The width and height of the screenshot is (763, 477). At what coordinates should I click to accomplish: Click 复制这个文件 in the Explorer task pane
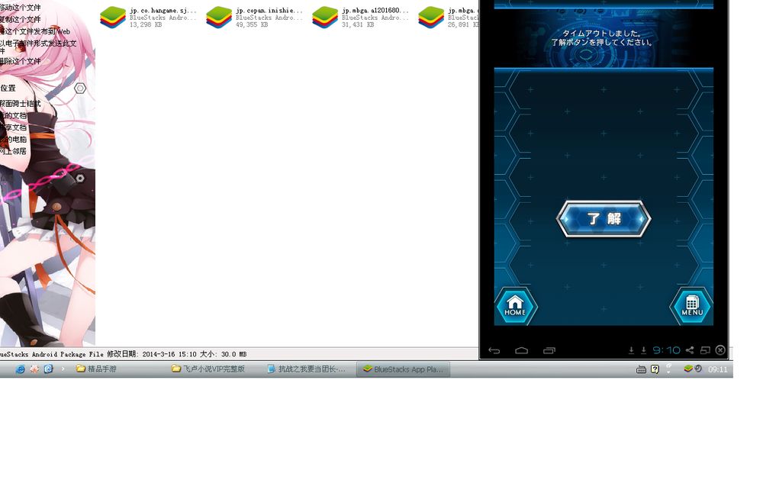point(21,20)
